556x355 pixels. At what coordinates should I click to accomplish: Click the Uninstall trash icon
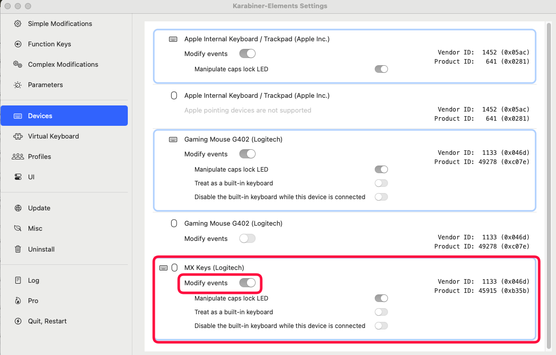18,249
